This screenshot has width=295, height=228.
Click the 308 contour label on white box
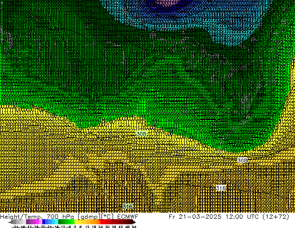pos(242,161)
